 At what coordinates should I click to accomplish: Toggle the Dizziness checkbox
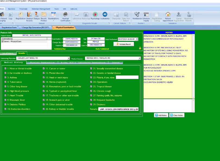coord(91,104)
